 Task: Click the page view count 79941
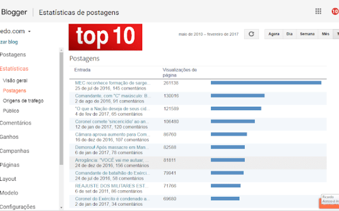pos(169,173)
